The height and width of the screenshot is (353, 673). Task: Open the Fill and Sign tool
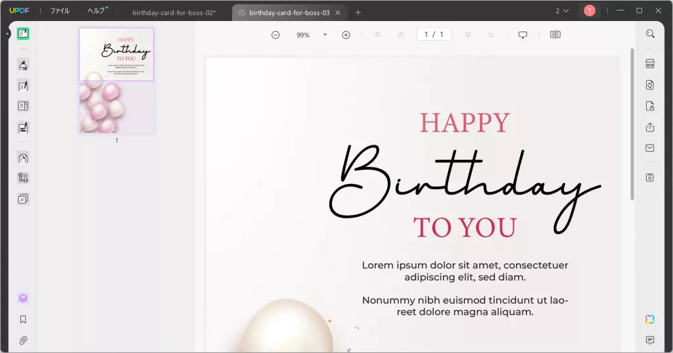point(23,128)
